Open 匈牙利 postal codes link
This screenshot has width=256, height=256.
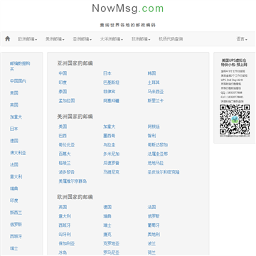[65, 235]
